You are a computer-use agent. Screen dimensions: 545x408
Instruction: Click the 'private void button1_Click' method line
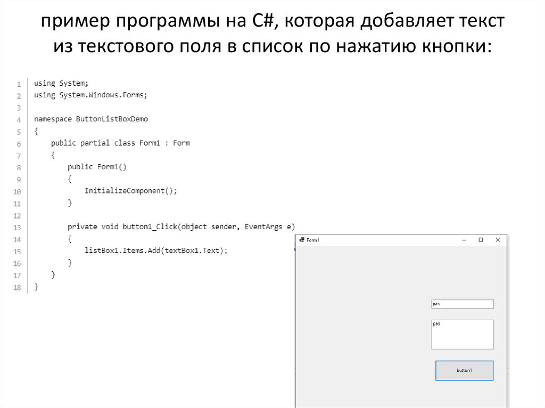click(x=181, y=227)
